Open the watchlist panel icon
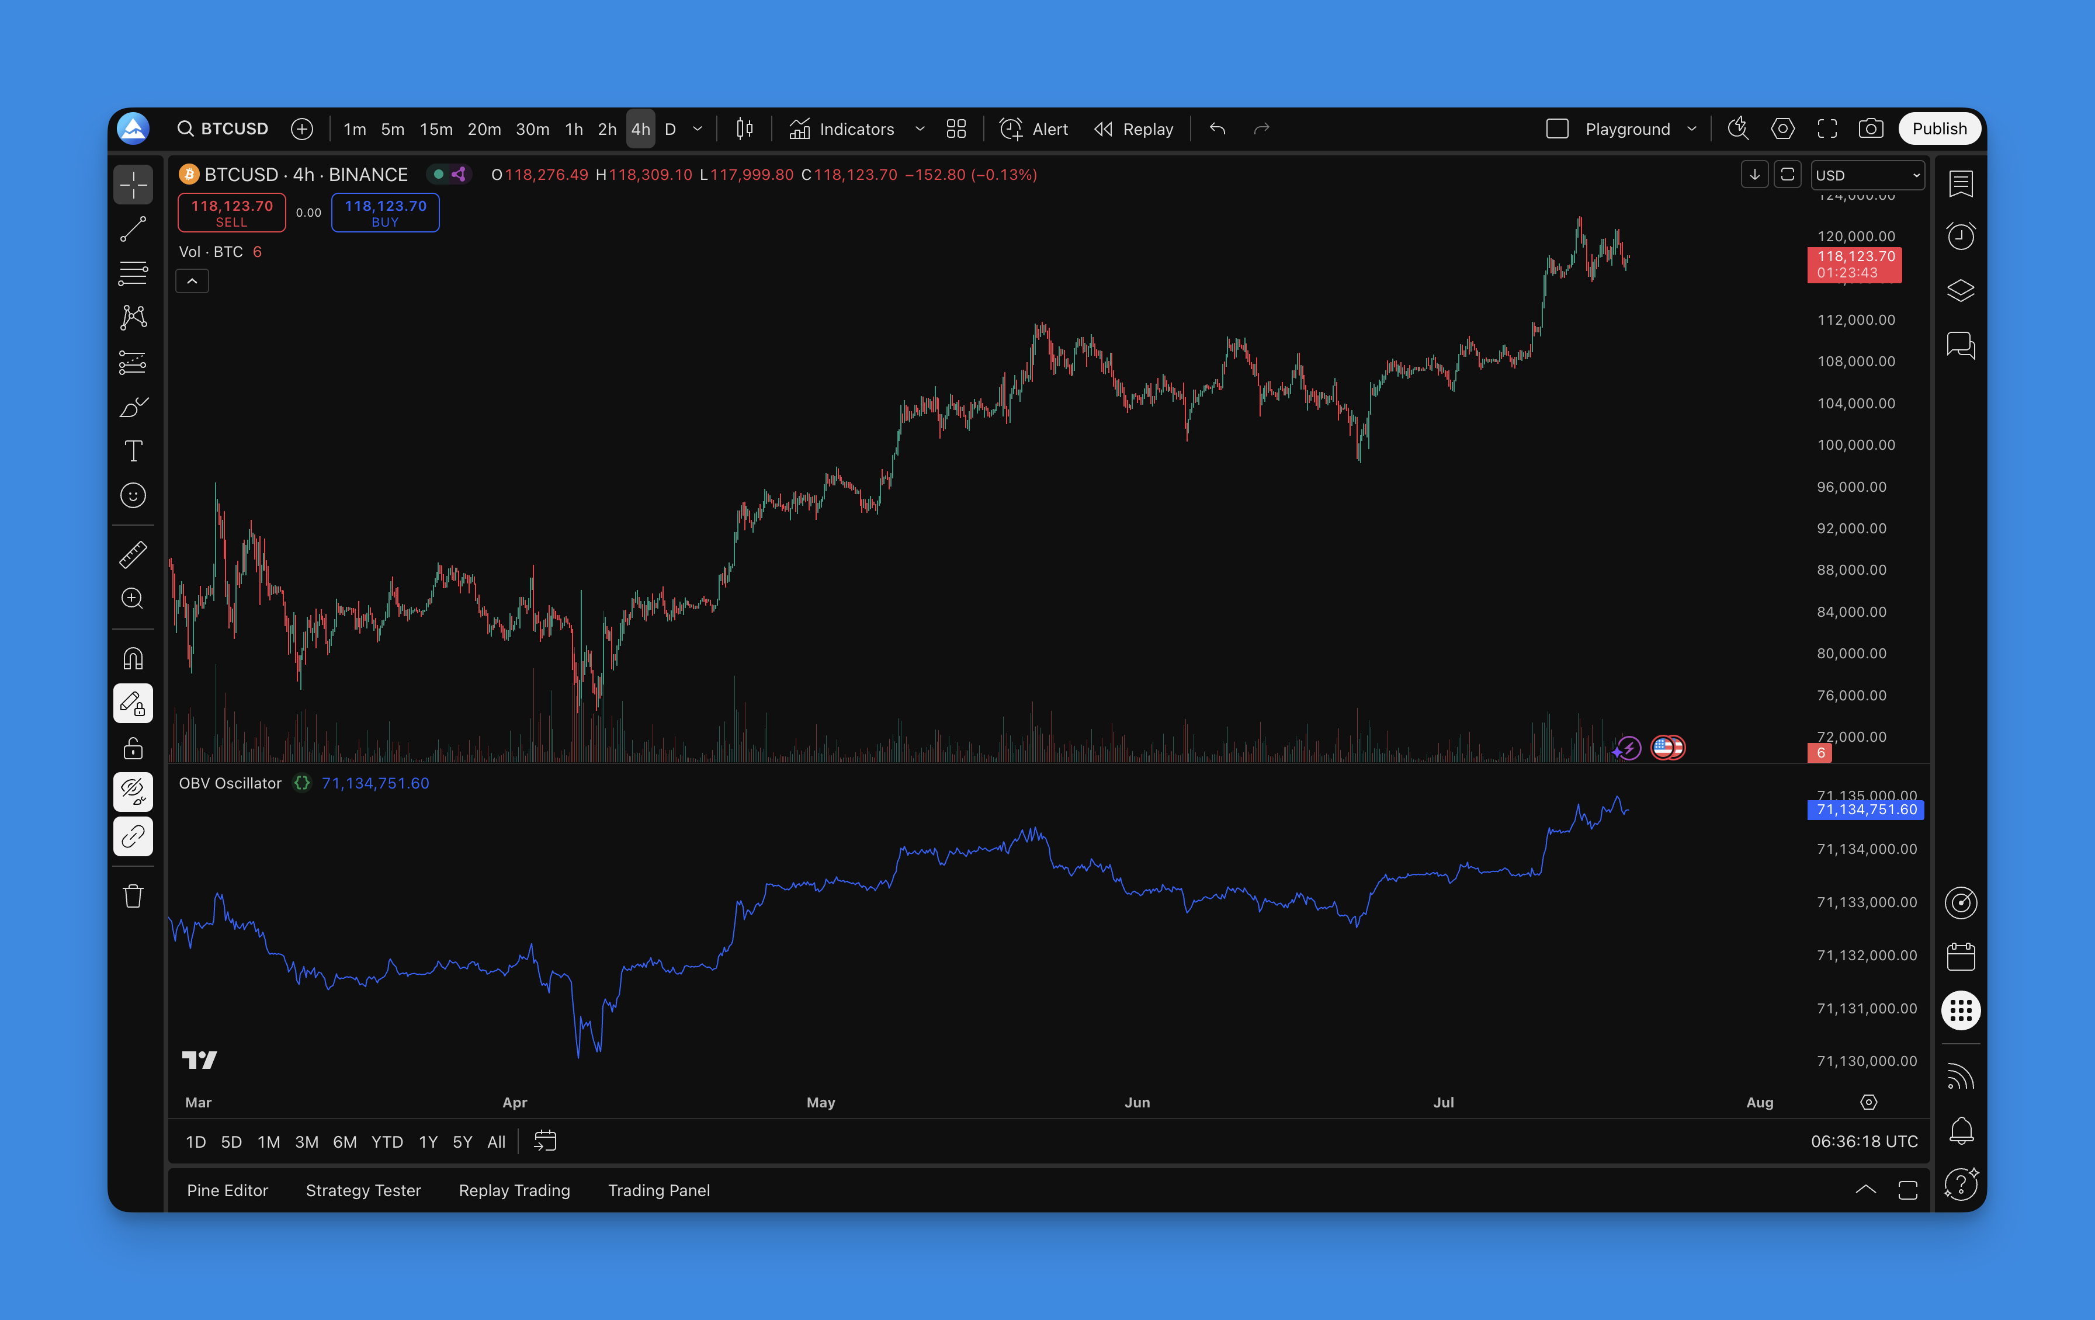 click(x=1961, y=183)
